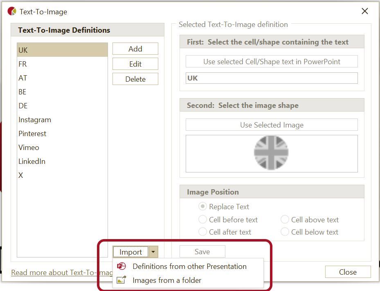This screenshot has width=380, height=291.
Task: Click Use selected Cell/Shape text in PowerPoint
Action: coord(272,62)
